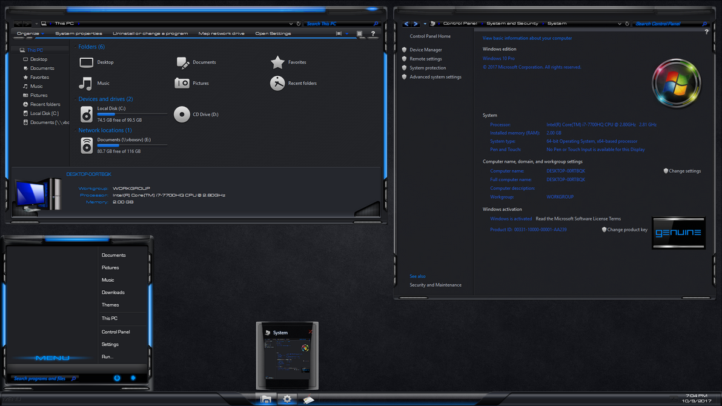
Task: Select Control Panel in the Start menu
Action: pyautogui.click(x=116, y=332)
